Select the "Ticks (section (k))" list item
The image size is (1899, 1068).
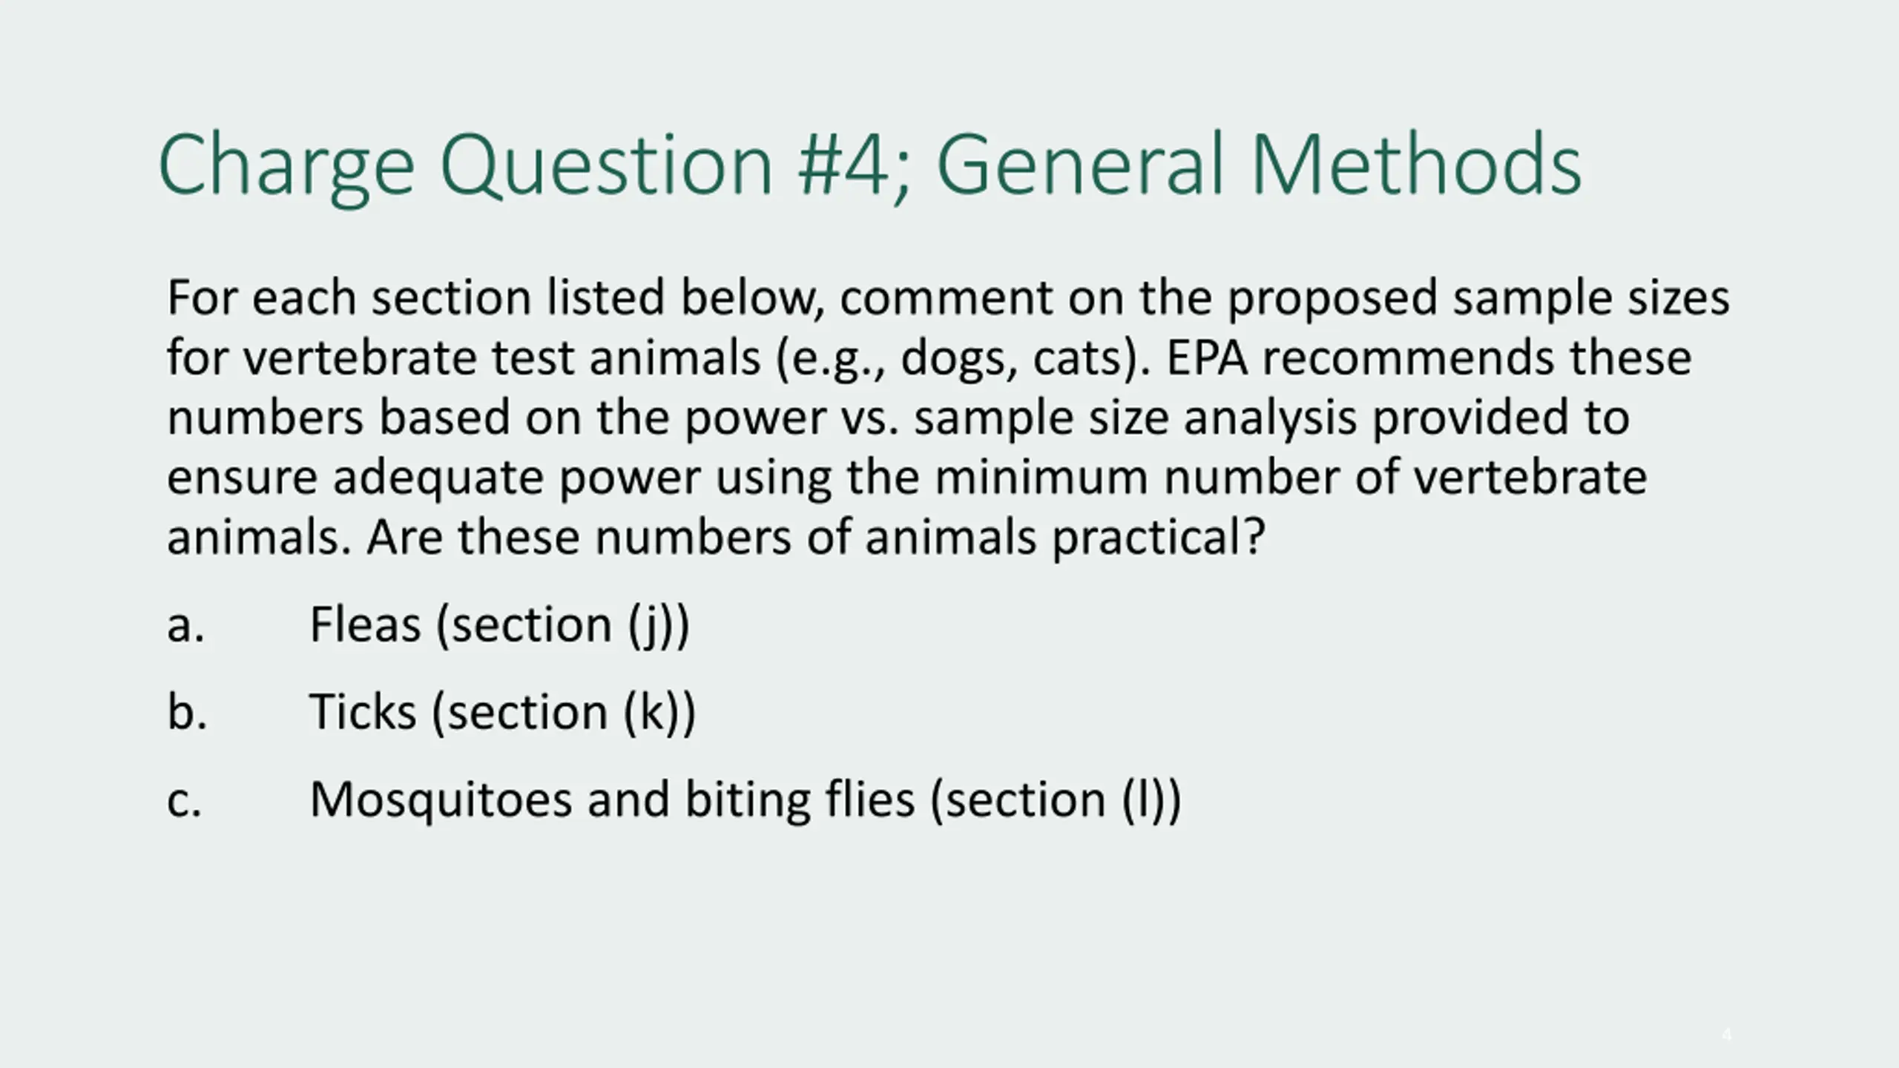pos(502,712)
